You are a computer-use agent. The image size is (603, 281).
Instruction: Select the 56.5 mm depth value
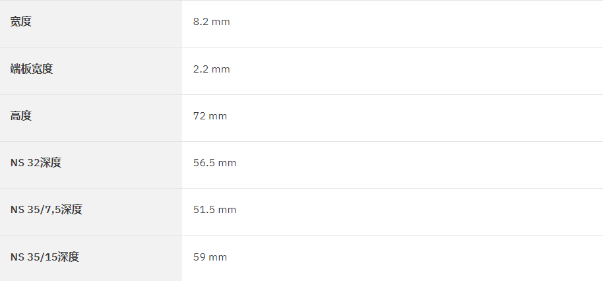tap(214, 163)
